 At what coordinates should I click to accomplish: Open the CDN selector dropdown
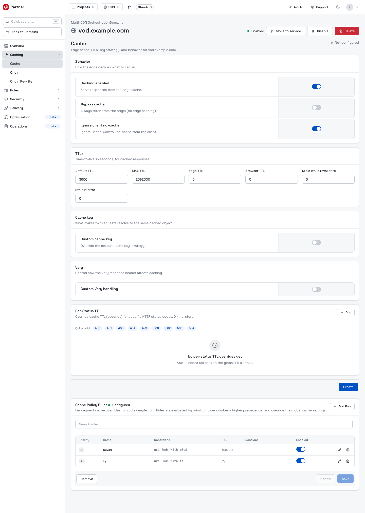click(x=112, y=7)
